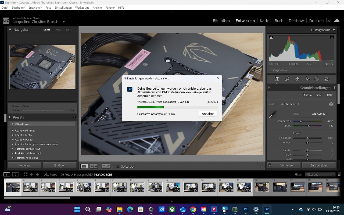Check the Originalfoto checkbox
344x215 pixels.
[270, 70]
